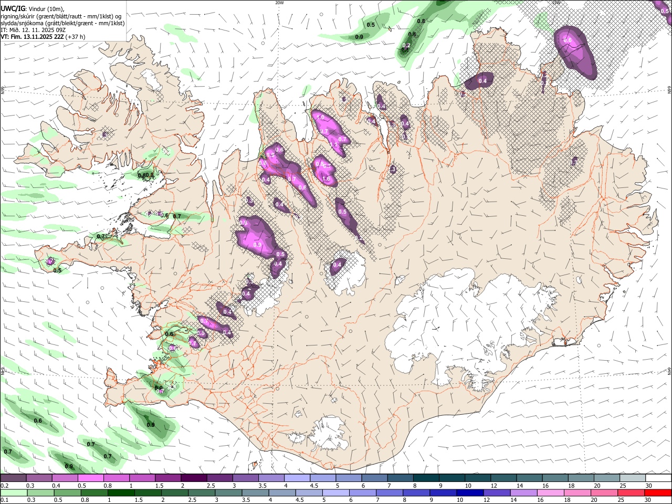Click the 12 label on upper scale
Image resolution: width=672 pixels, height=504 pixels.
(494, 486)
